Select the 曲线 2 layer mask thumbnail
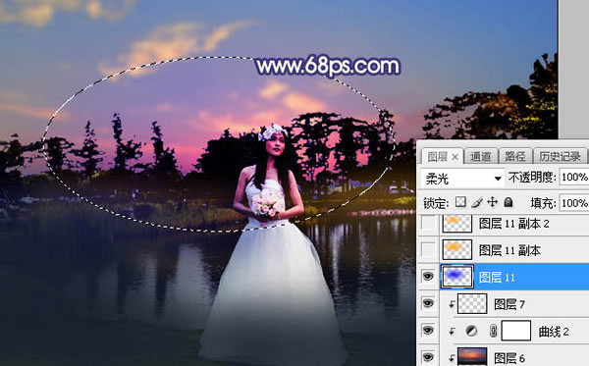Image resolution: width=589 pixels, height=366 pixels. click(x=516, y=331)
